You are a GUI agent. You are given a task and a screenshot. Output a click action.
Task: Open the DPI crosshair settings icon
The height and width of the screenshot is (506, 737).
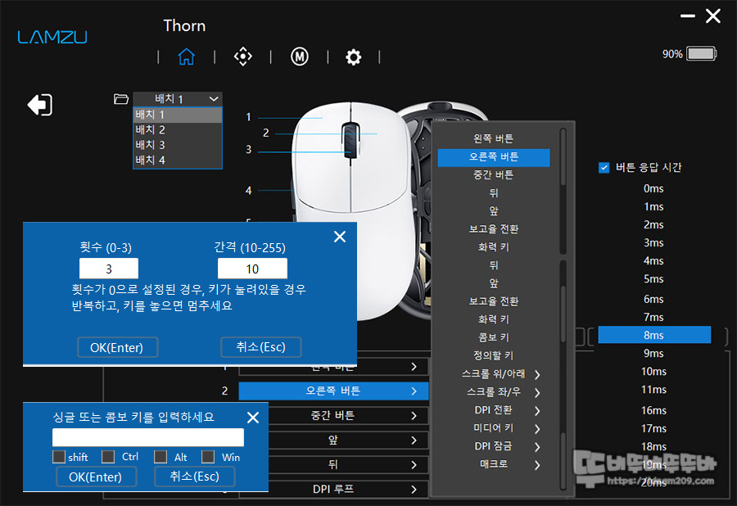click(x=243, y=56)
